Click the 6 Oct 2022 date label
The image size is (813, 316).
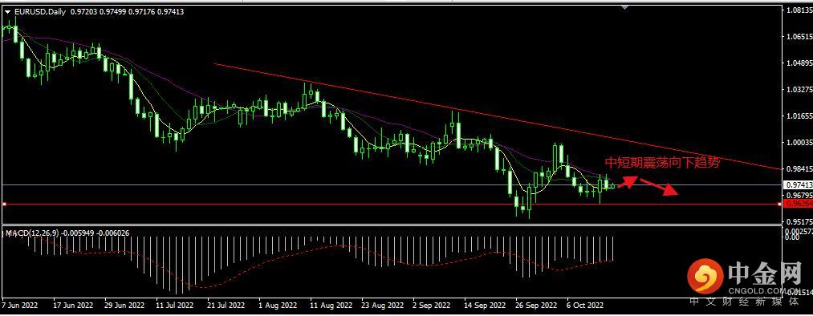tap(585, 306)
